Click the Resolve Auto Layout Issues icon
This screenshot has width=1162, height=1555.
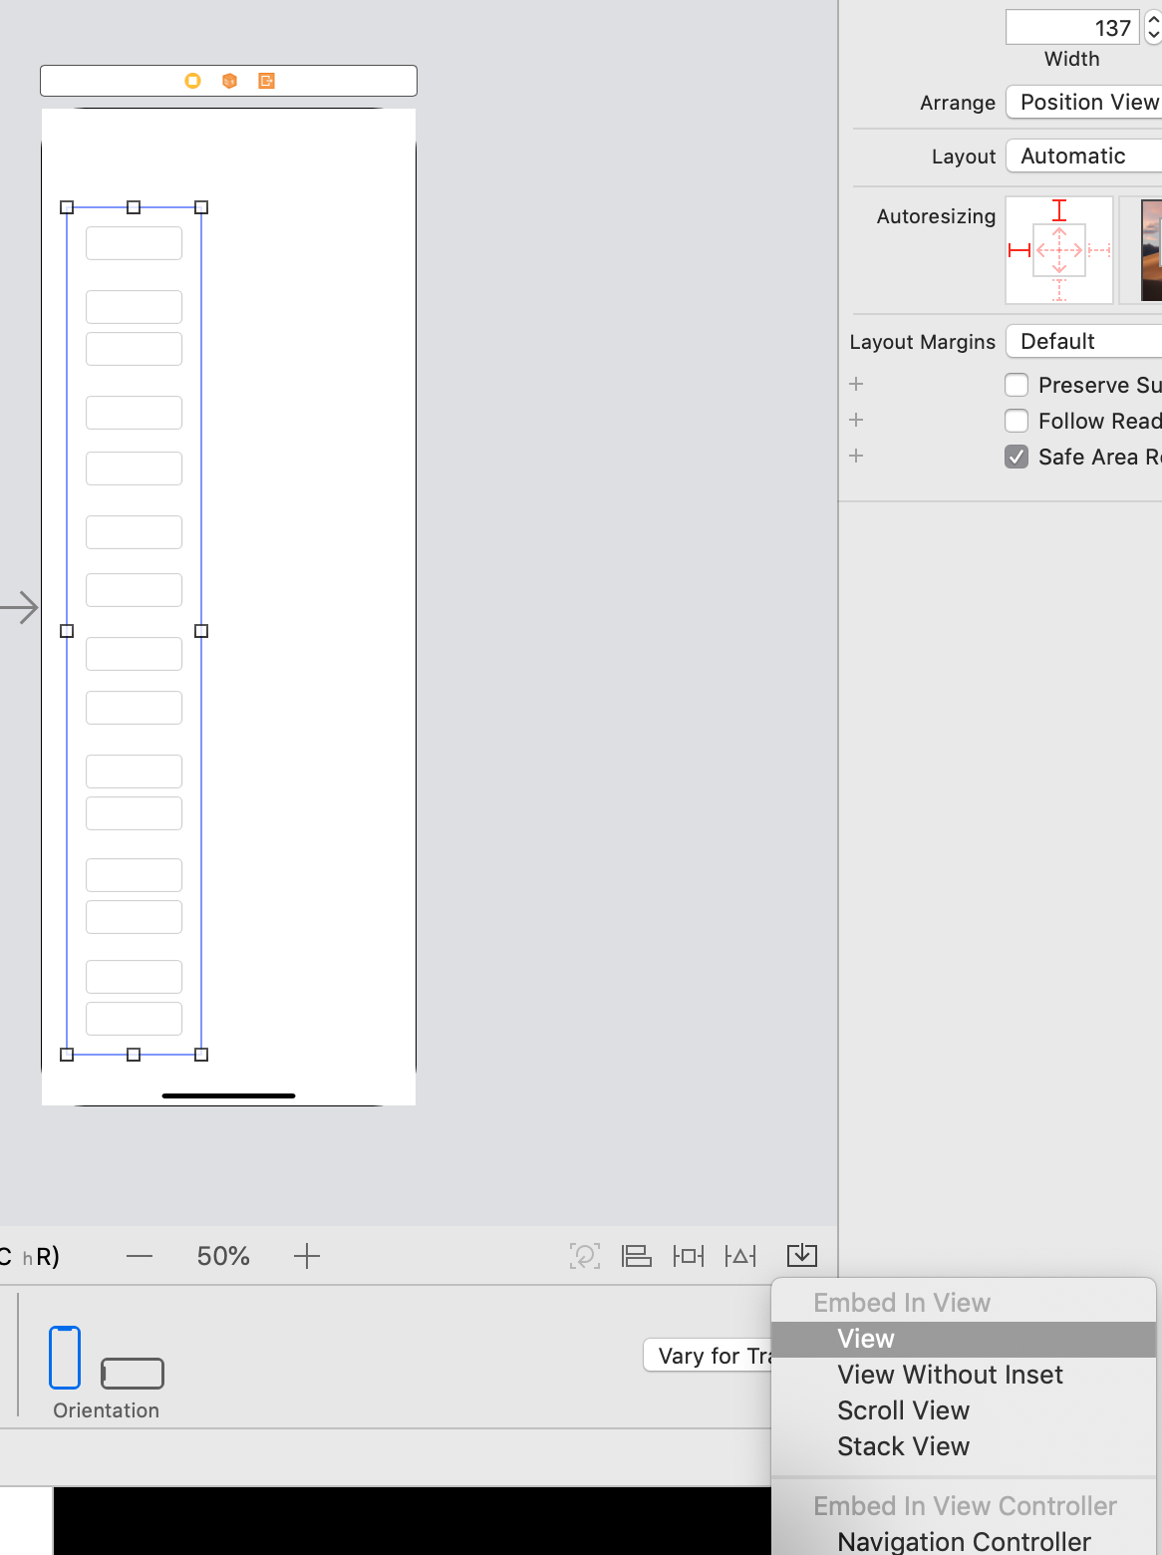click(740, 1255)
